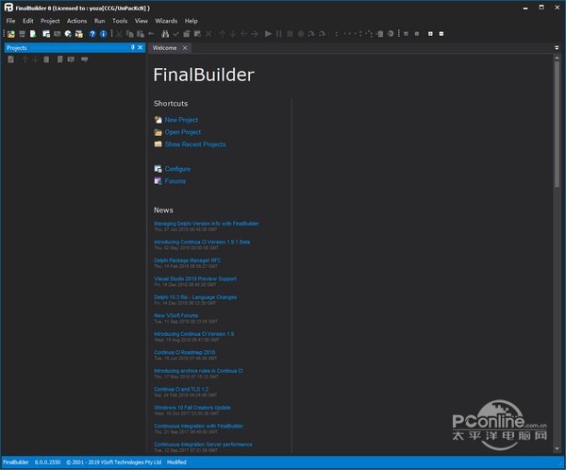The image size is (566, 470).
Task: Click the Run play icon in toolbar
Action: [269, 34]
